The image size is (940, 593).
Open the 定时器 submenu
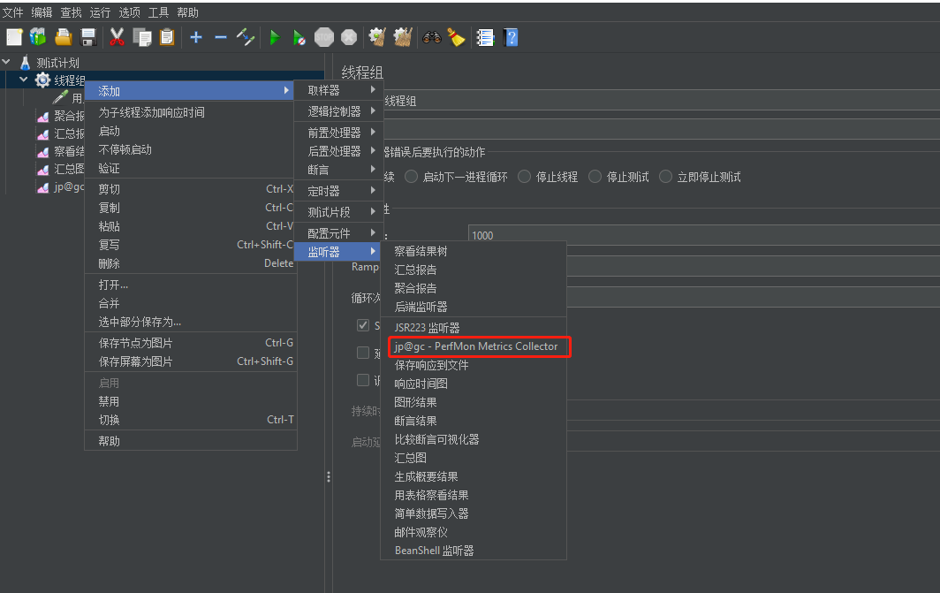pyautogui.click(x=322, y=190)
